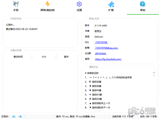Click the changelog scrollbar up arrow
This screenshot has width=159, height=119.
154,72
